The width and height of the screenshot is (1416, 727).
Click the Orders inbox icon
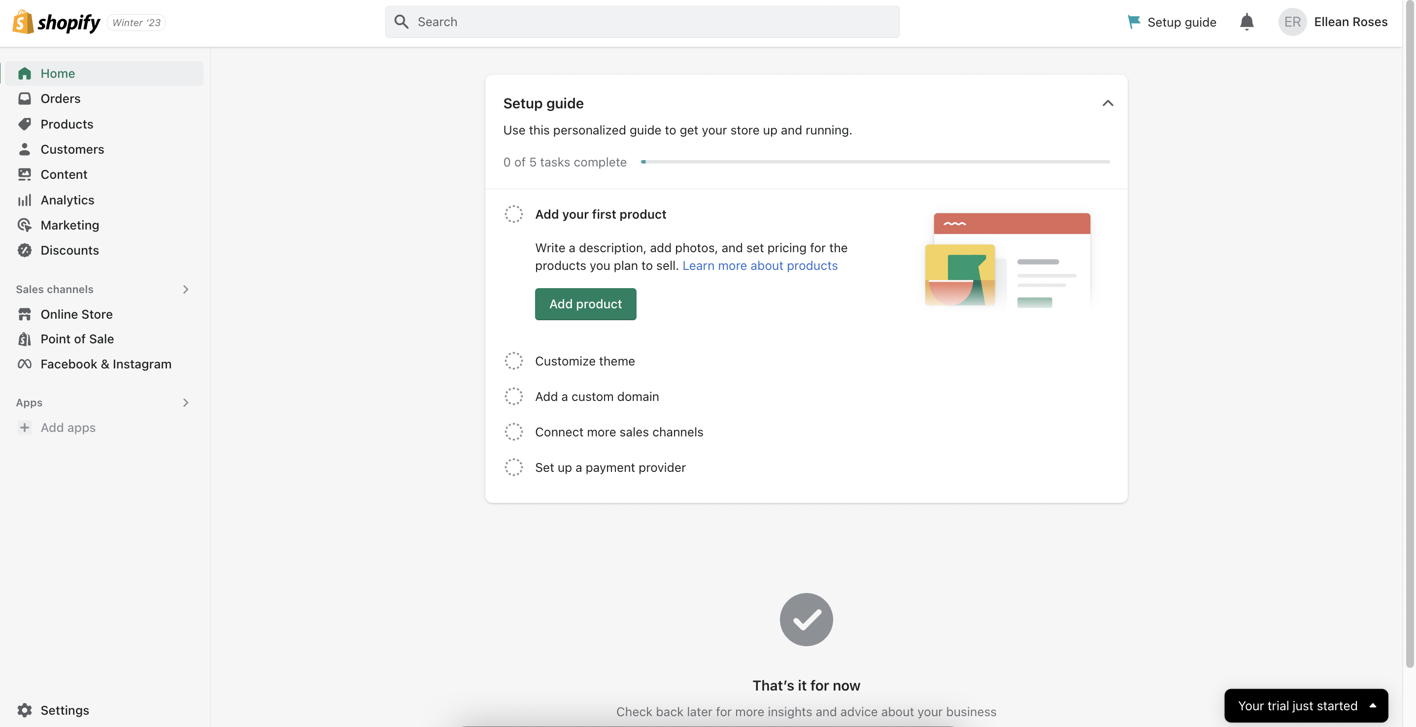pos(24,99)
